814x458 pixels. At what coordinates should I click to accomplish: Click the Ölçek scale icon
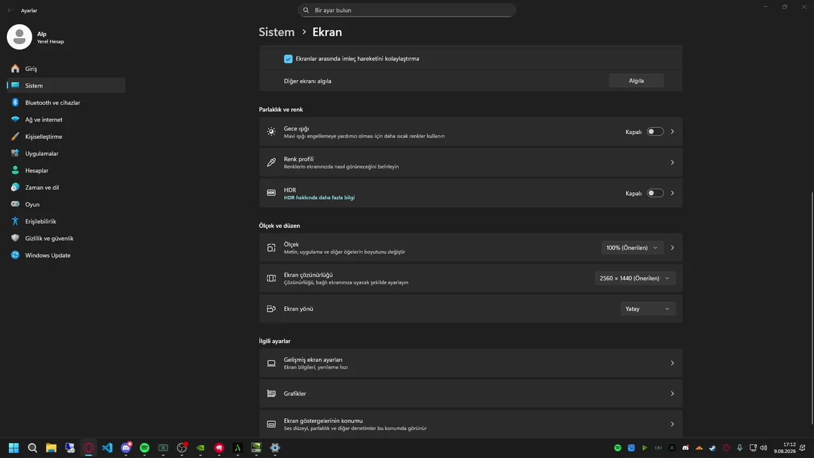(272, 247)
